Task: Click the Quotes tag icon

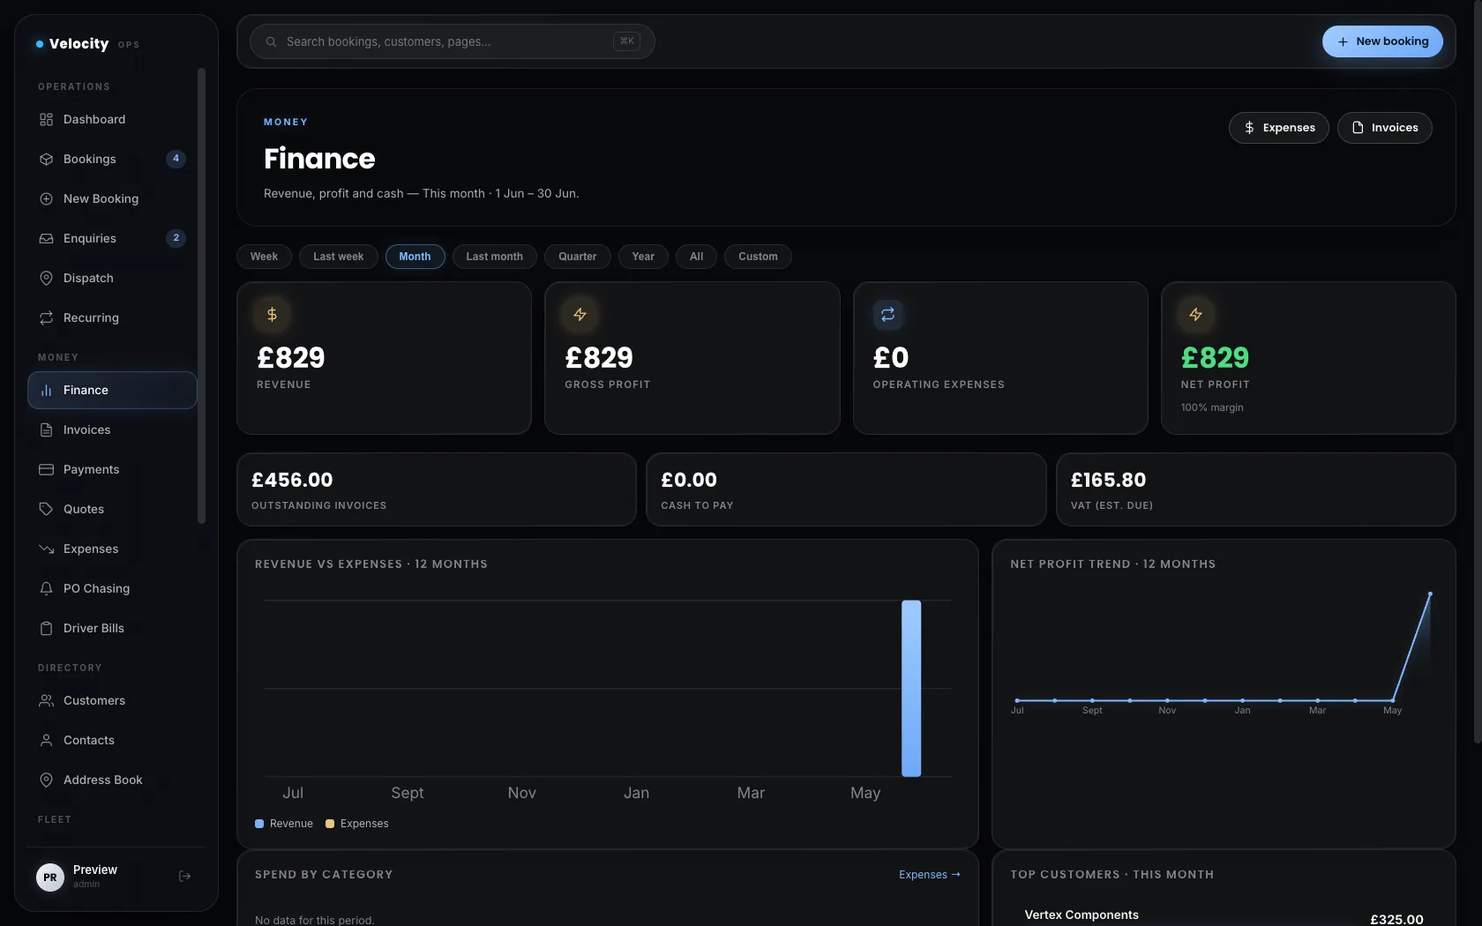Action: pos(46,509)
